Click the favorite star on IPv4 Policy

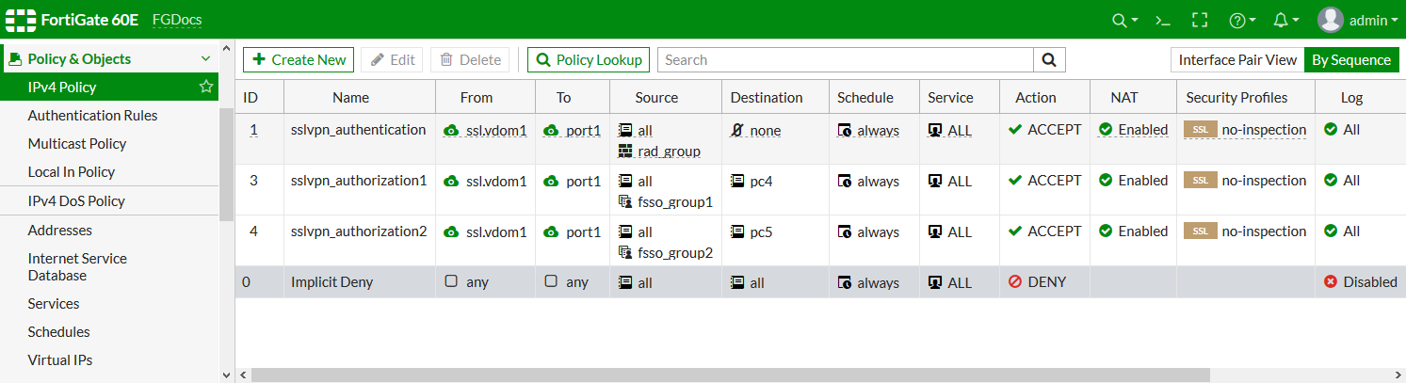tap(205, 88)
